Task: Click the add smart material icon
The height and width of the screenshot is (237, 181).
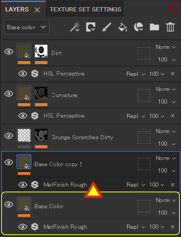Action: click(x=139, y=27)
